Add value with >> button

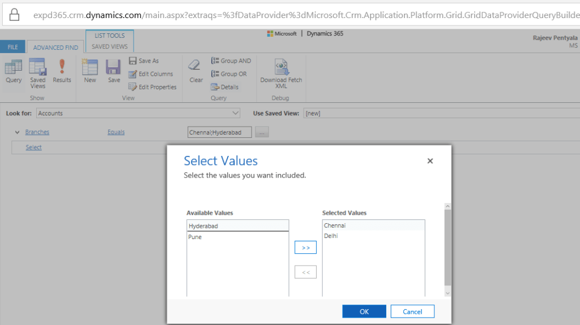pos(305,248)
